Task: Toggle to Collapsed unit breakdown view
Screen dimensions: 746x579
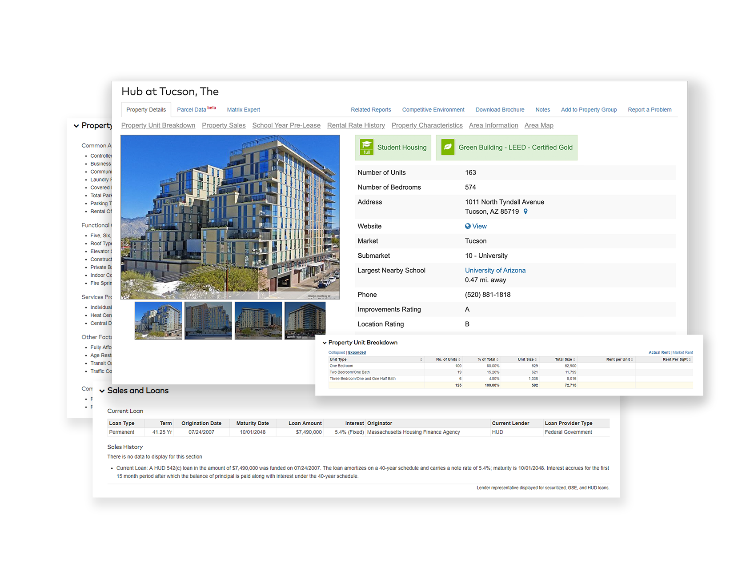Action: click(x=336, y=352)
